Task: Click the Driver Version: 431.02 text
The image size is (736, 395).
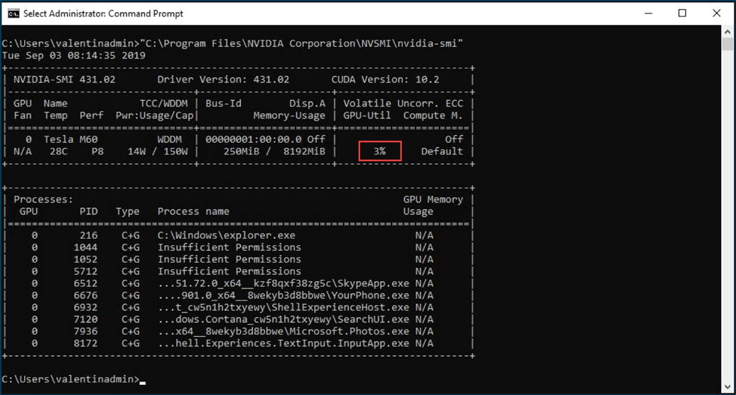Action: click(x=223, y=80)
